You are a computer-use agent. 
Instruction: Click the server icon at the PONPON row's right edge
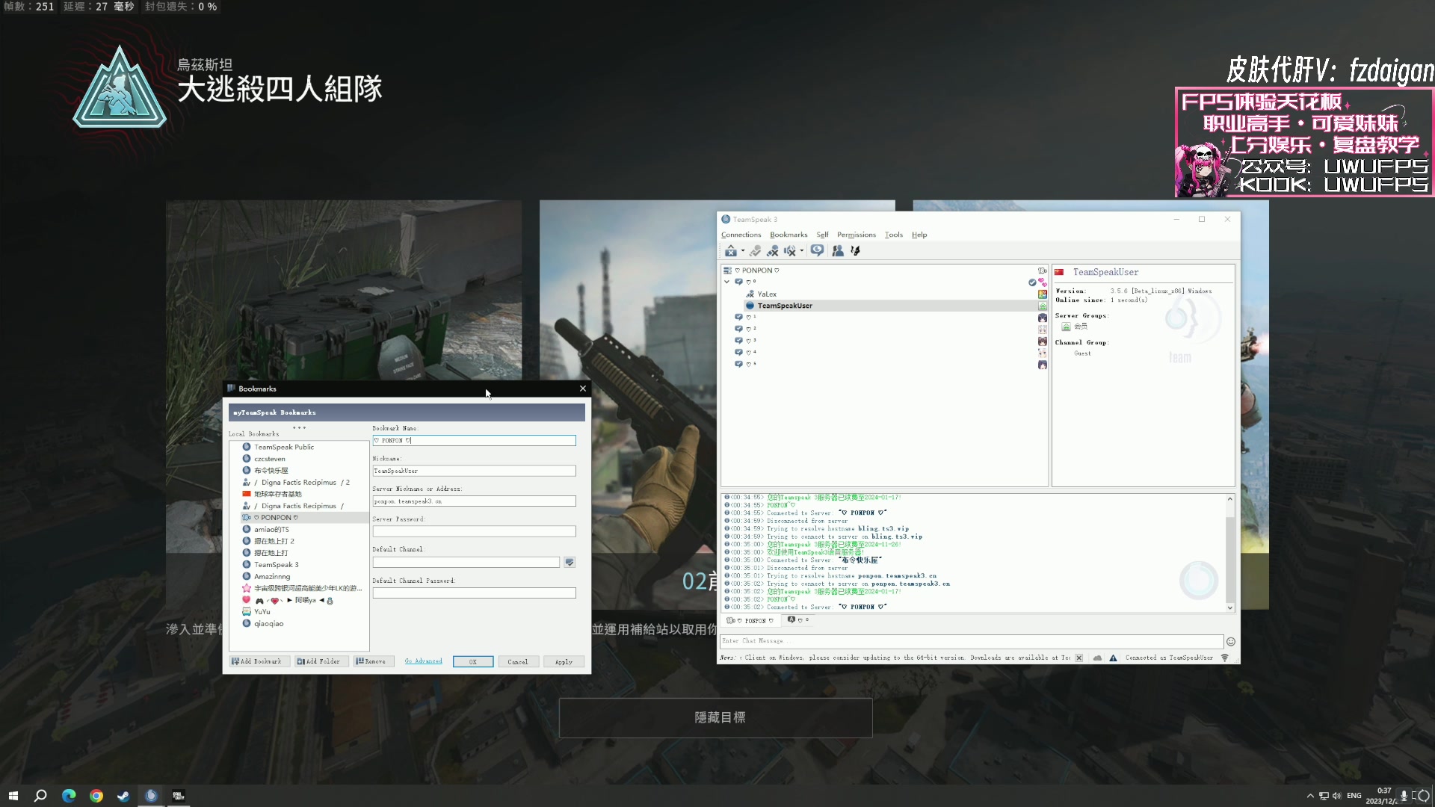tap(1042, 270)
